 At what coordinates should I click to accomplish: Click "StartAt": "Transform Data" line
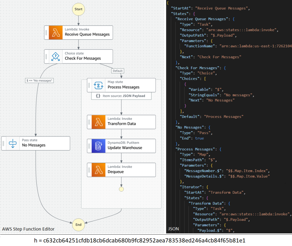(x=215, y=192)
